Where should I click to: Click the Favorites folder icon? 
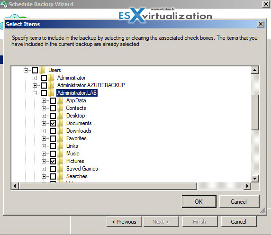(x=60, y=138)
